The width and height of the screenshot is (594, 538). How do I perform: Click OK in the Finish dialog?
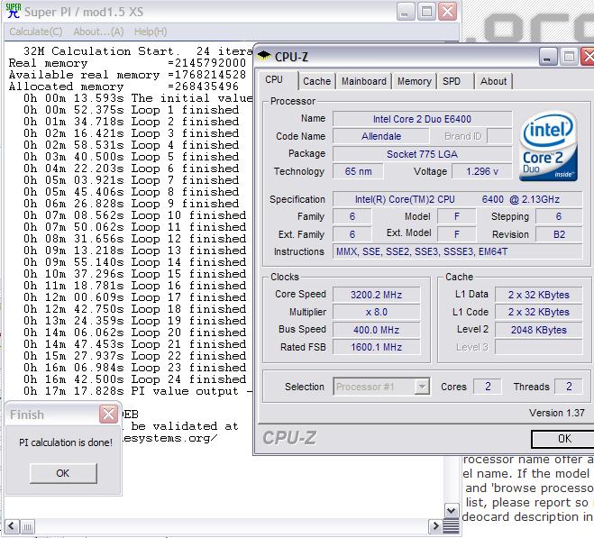[63, 473]
